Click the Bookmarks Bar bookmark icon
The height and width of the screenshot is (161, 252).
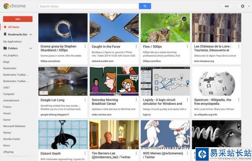coord(5,34)
